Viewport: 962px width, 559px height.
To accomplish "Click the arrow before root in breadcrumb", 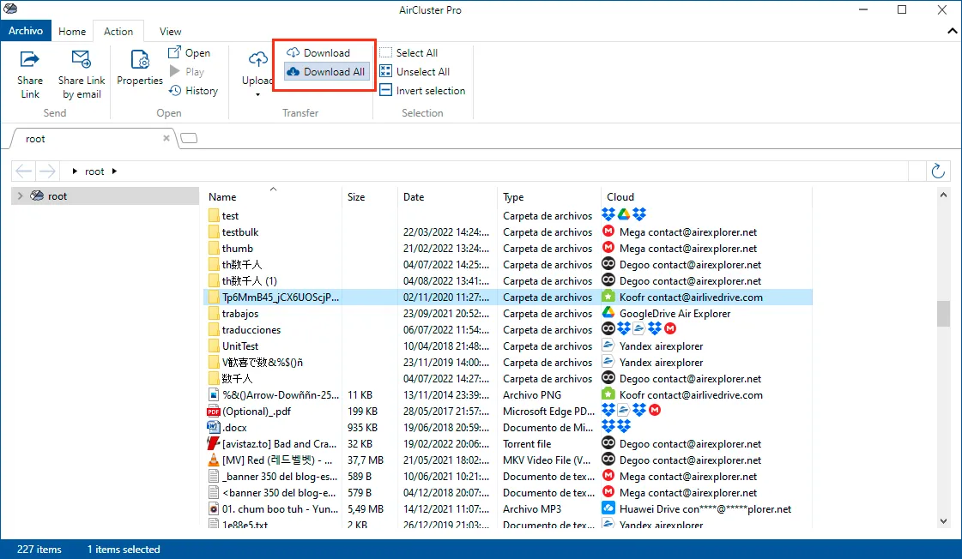I will click(x=75, y=171).
